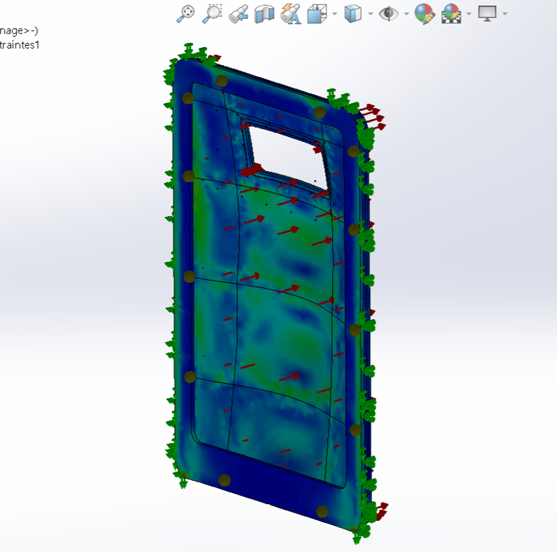The image size is (557, 552).
Task: Expand the View Settings dropdown arrow
Action: point(505,14)
